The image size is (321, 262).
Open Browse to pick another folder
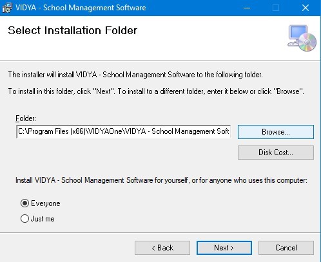(x=276, y=132)
